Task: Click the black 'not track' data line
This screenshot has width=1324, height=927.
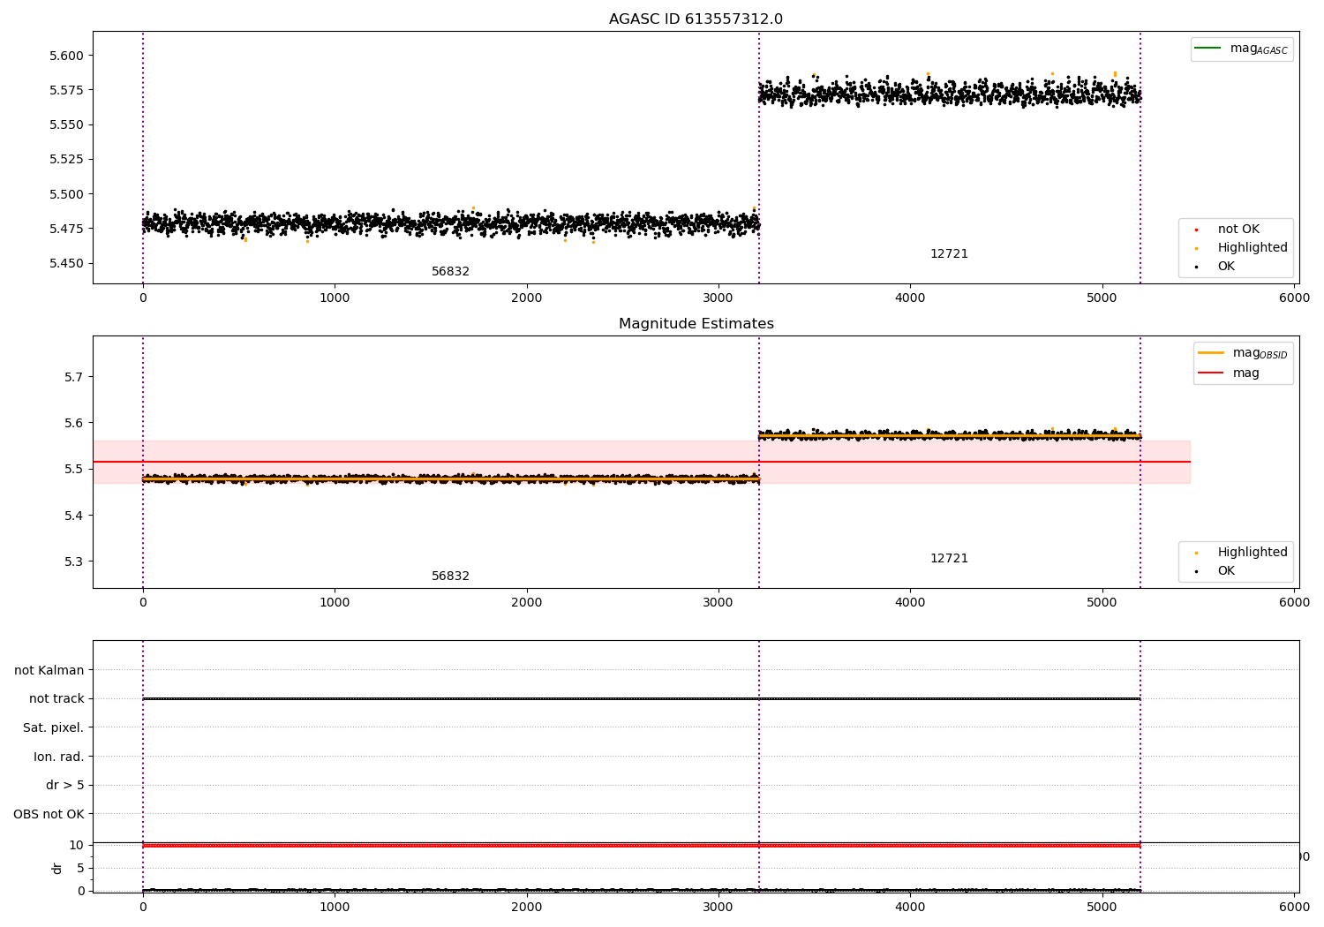Action: click(x=642, y=698)
